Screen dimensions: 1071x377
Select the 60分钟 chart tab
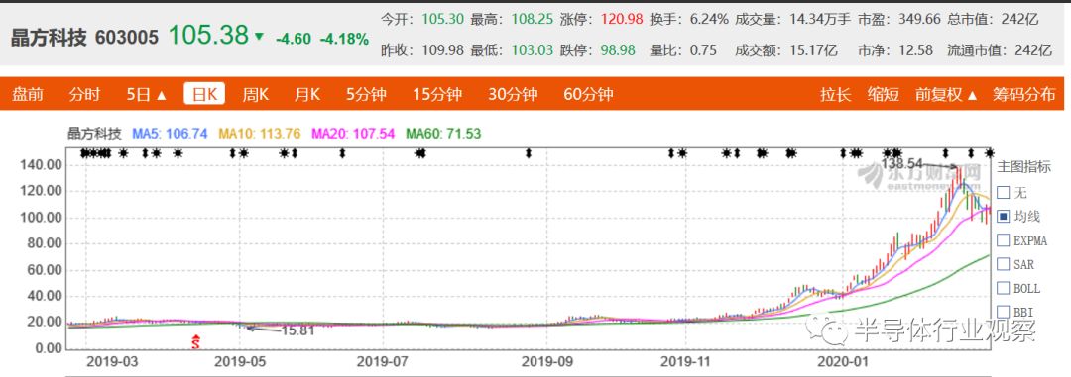(588, 94)
